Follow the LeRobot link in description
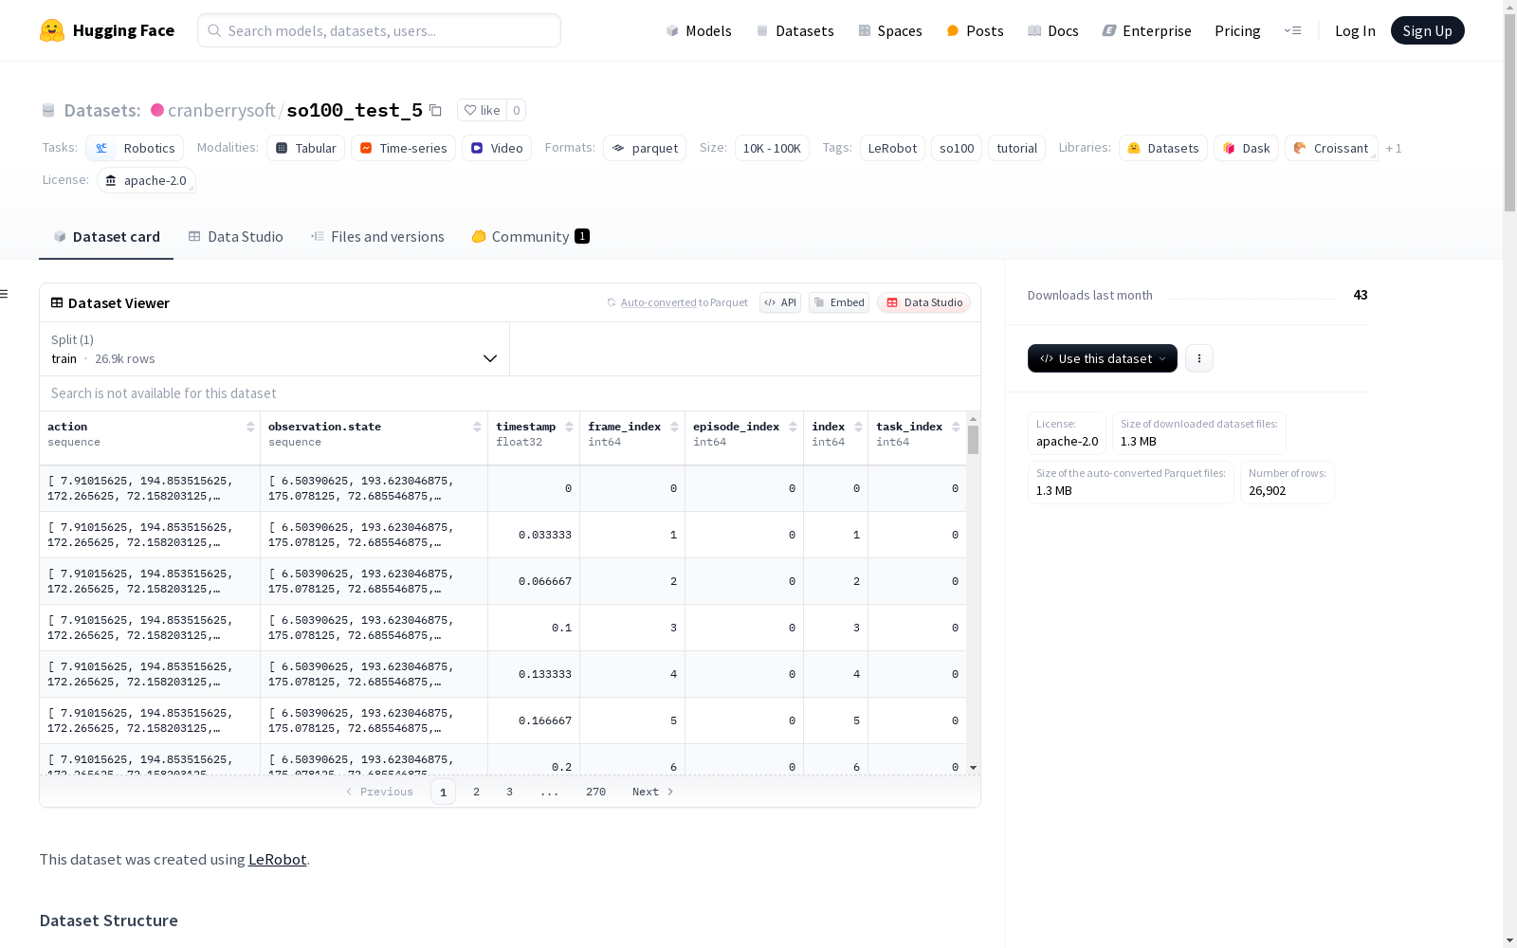 277,859
